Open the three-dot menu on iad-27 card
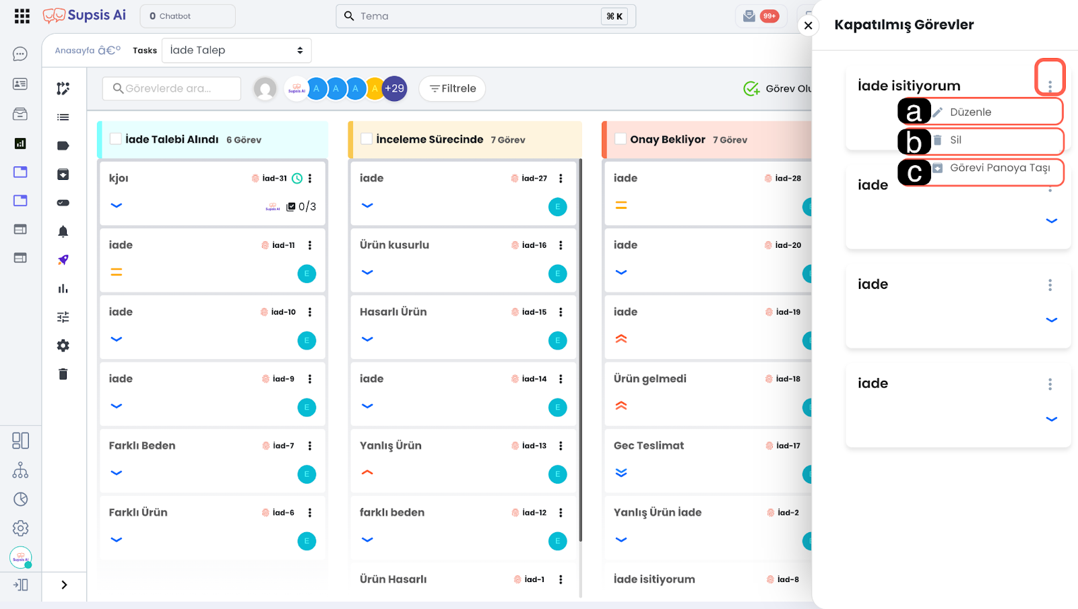Image resolution: width=1078 pixels, height=609 pixels. 561,179
